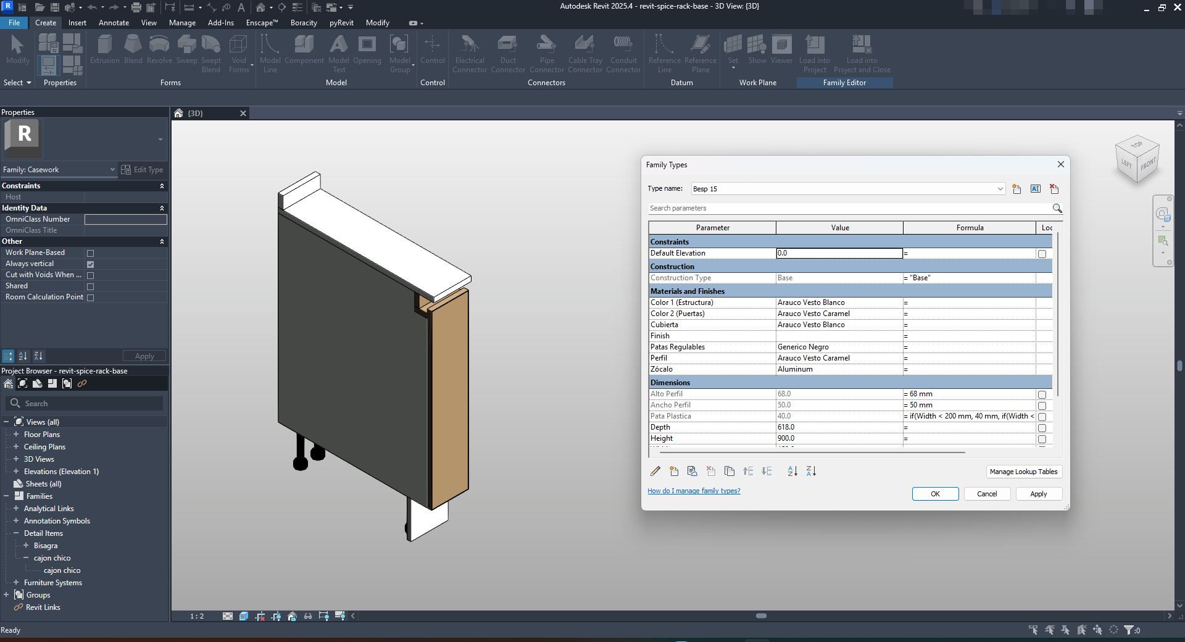Screen dimensions: 1185x642
Task: Delete family type icon in dialog
Action: click(1054, 189)
